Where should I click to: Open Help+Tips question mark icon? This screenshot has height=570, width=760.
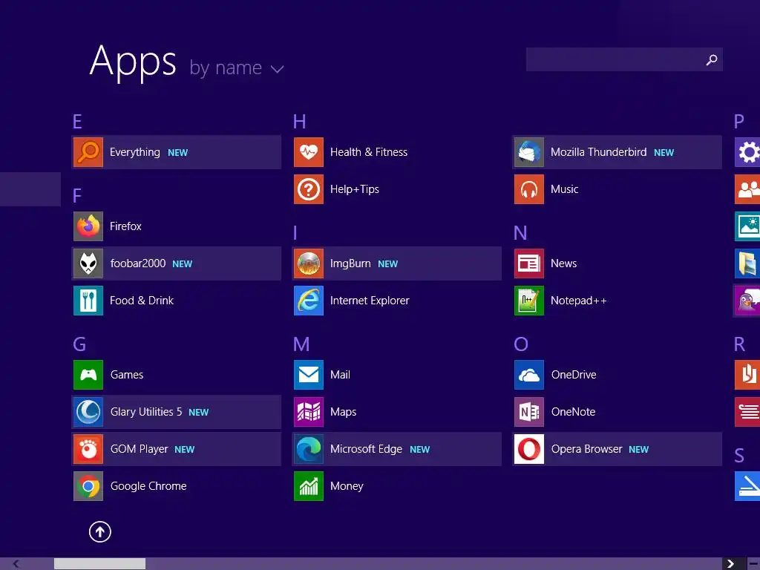coord(309,189)
